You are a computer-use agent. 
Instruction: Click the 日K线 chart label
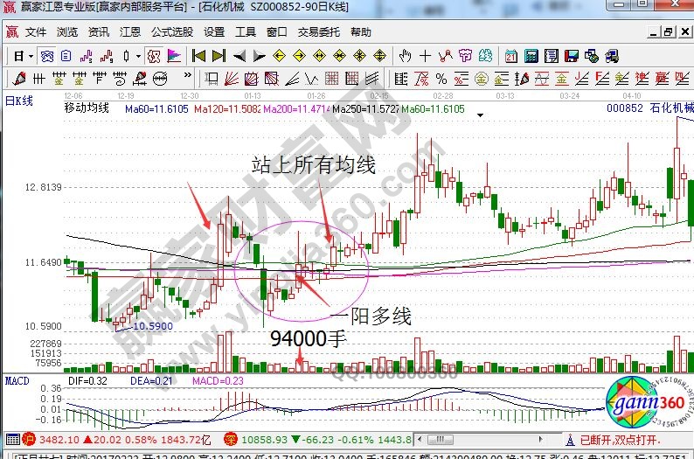(19, 101)
